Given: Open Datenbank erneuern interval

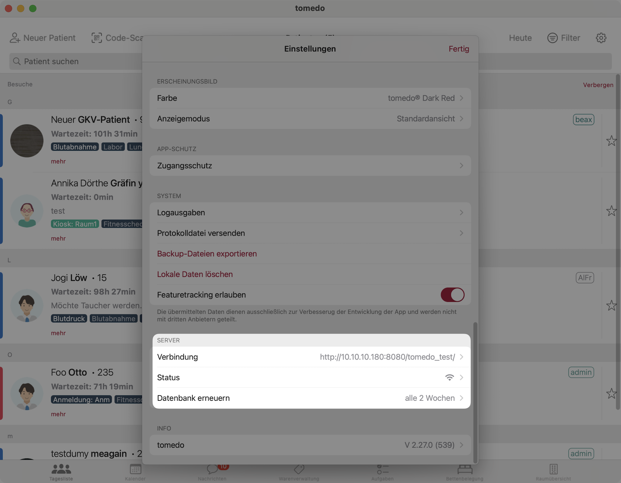Looking at the screenshot, I should (x=310, y=398).
